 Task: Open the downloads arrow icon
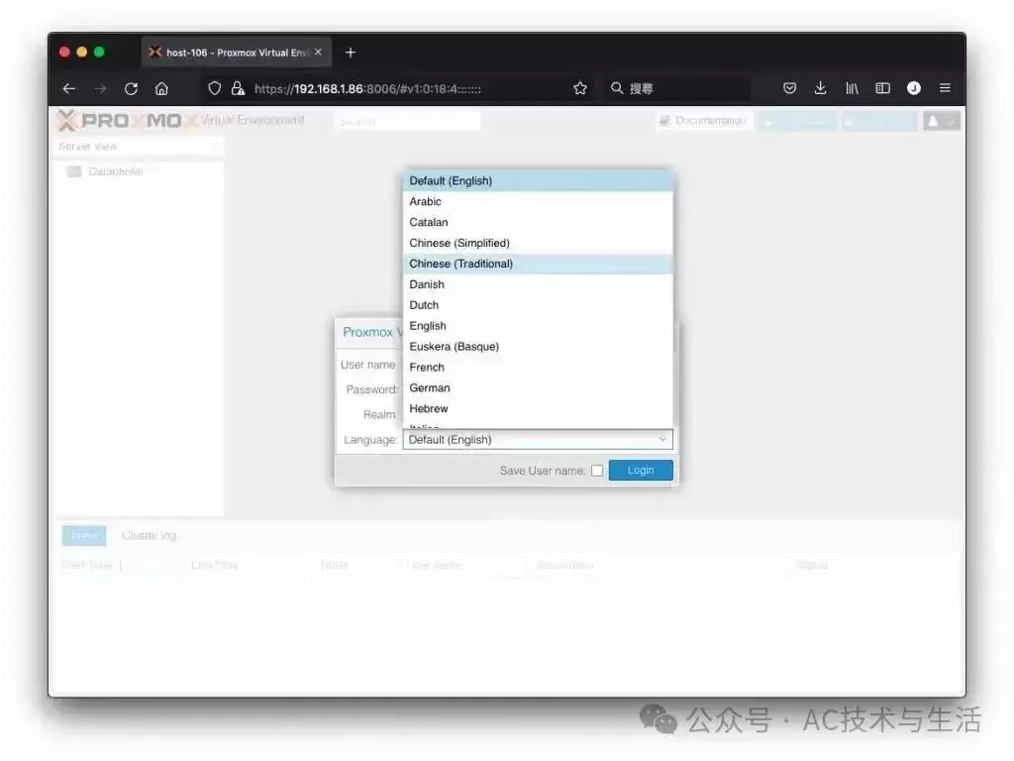(820, 88)
